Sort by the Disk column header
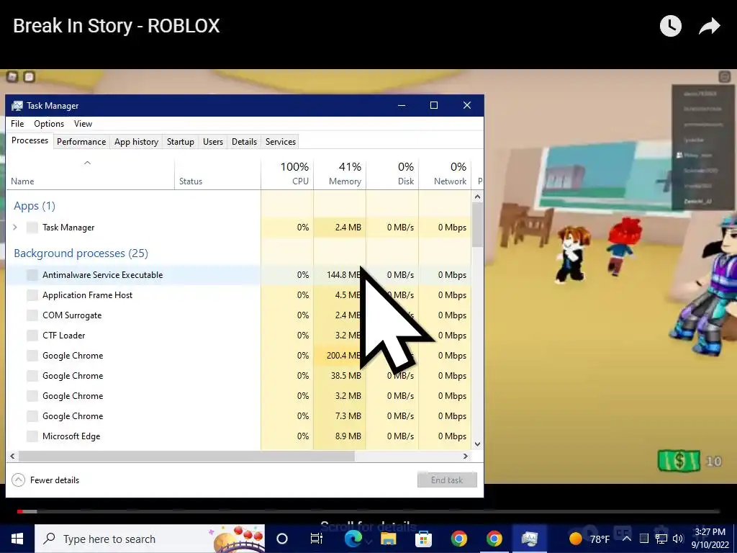This screenshot has width=737, height=553. [392, 174]
